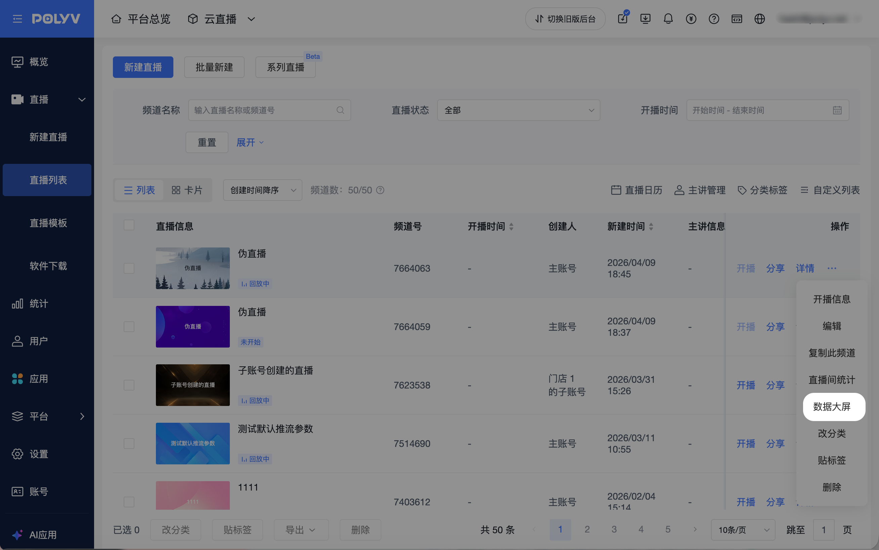Click the 系列直播 Beta button

click(x=285, y=67)
